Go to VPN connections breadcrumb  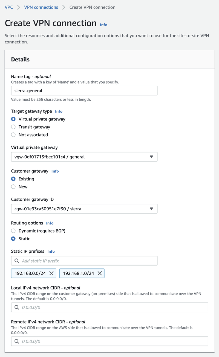pyautogui.click(x=41, y=7)
